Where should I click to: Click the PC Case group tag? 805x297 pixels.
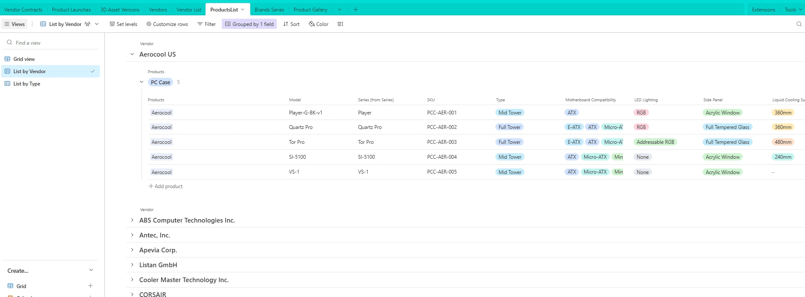pos(160,83)
